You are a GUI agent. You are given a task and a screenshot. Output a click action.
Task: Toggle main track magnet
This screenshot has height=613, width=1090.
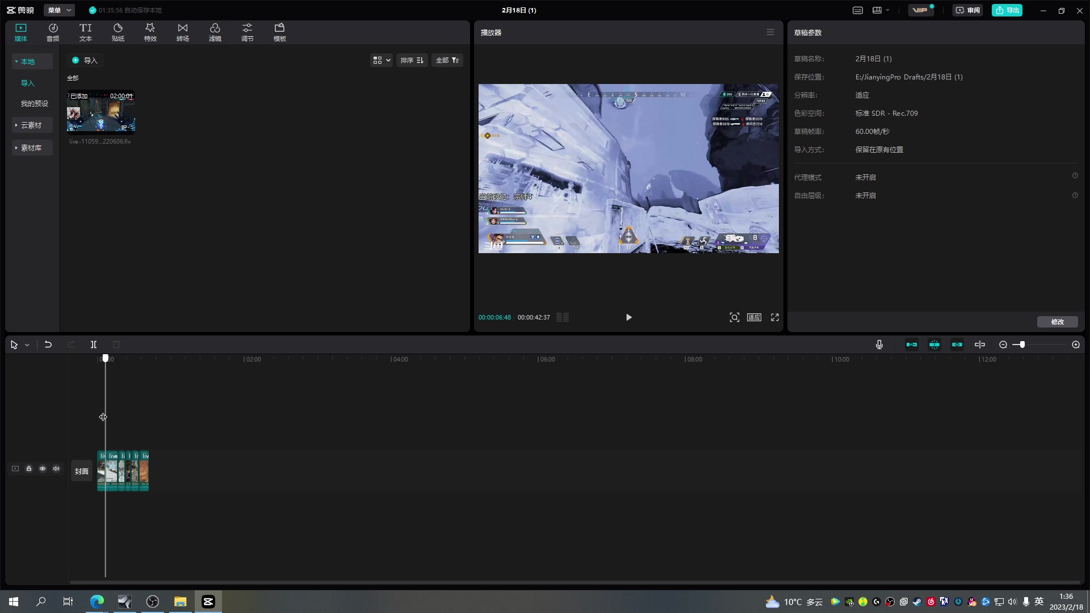(x=912, y=345)
